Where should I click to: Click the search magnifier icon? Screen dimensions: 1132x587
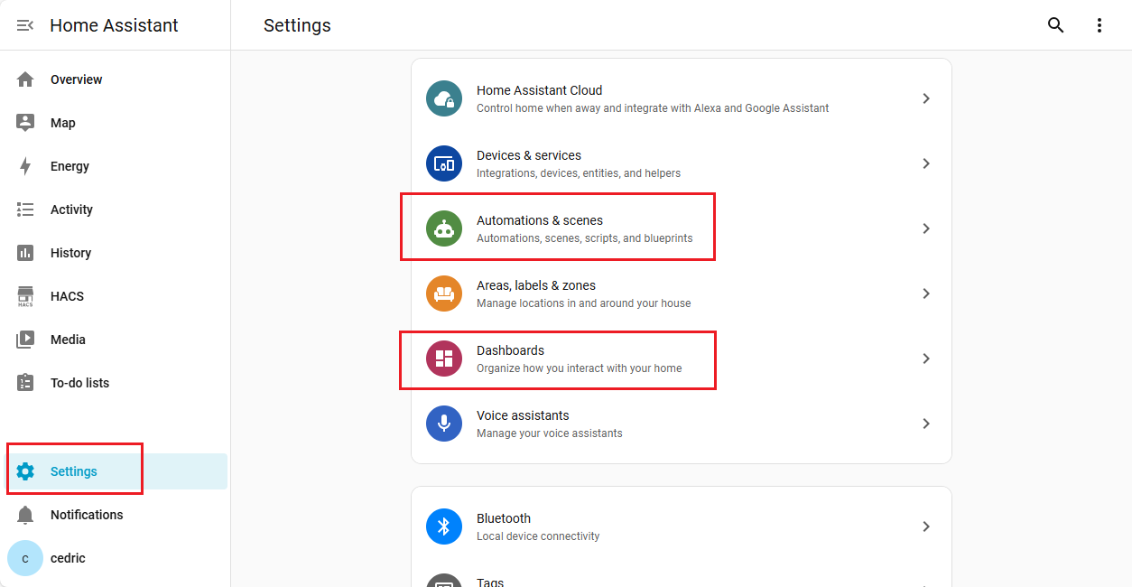click(x=1055, y=25)
